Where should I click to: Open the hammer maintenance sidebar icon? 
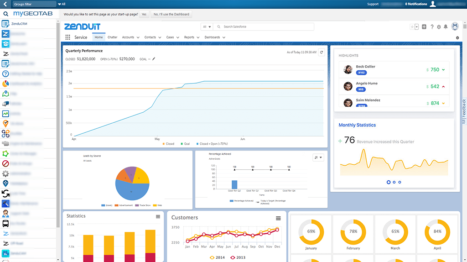5,204
